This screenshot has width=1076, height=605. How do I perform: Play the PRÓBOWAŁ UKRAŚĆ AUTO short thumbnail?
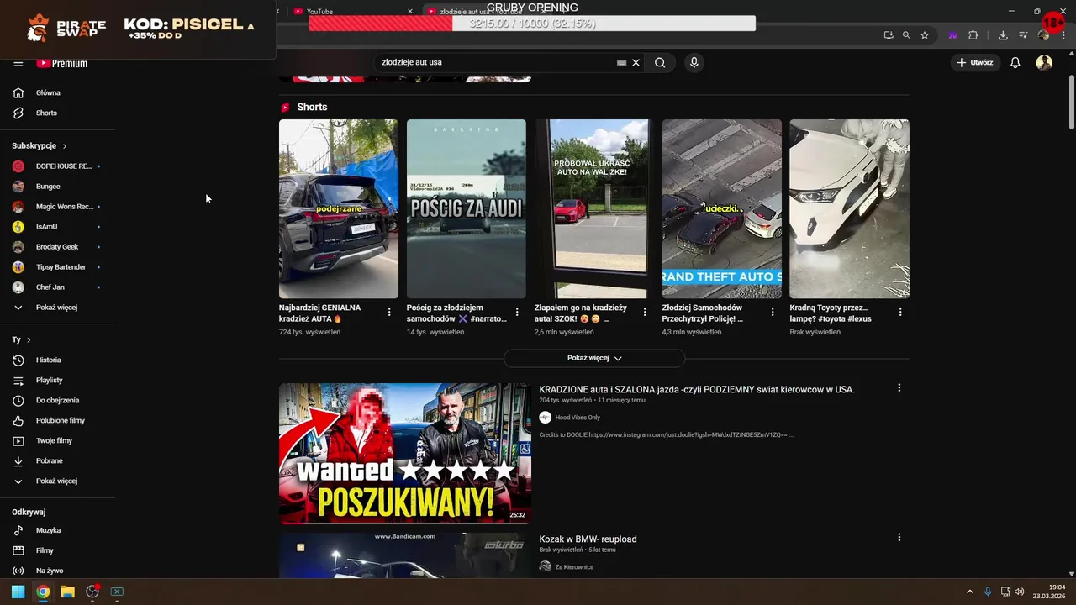pos(594,208)
